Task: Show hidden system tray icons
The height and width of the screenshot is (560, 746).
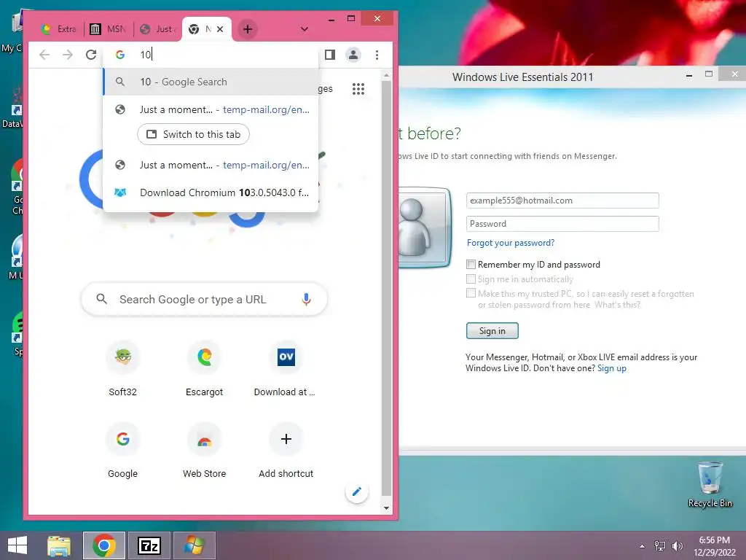Action: [x=643, y=546]
